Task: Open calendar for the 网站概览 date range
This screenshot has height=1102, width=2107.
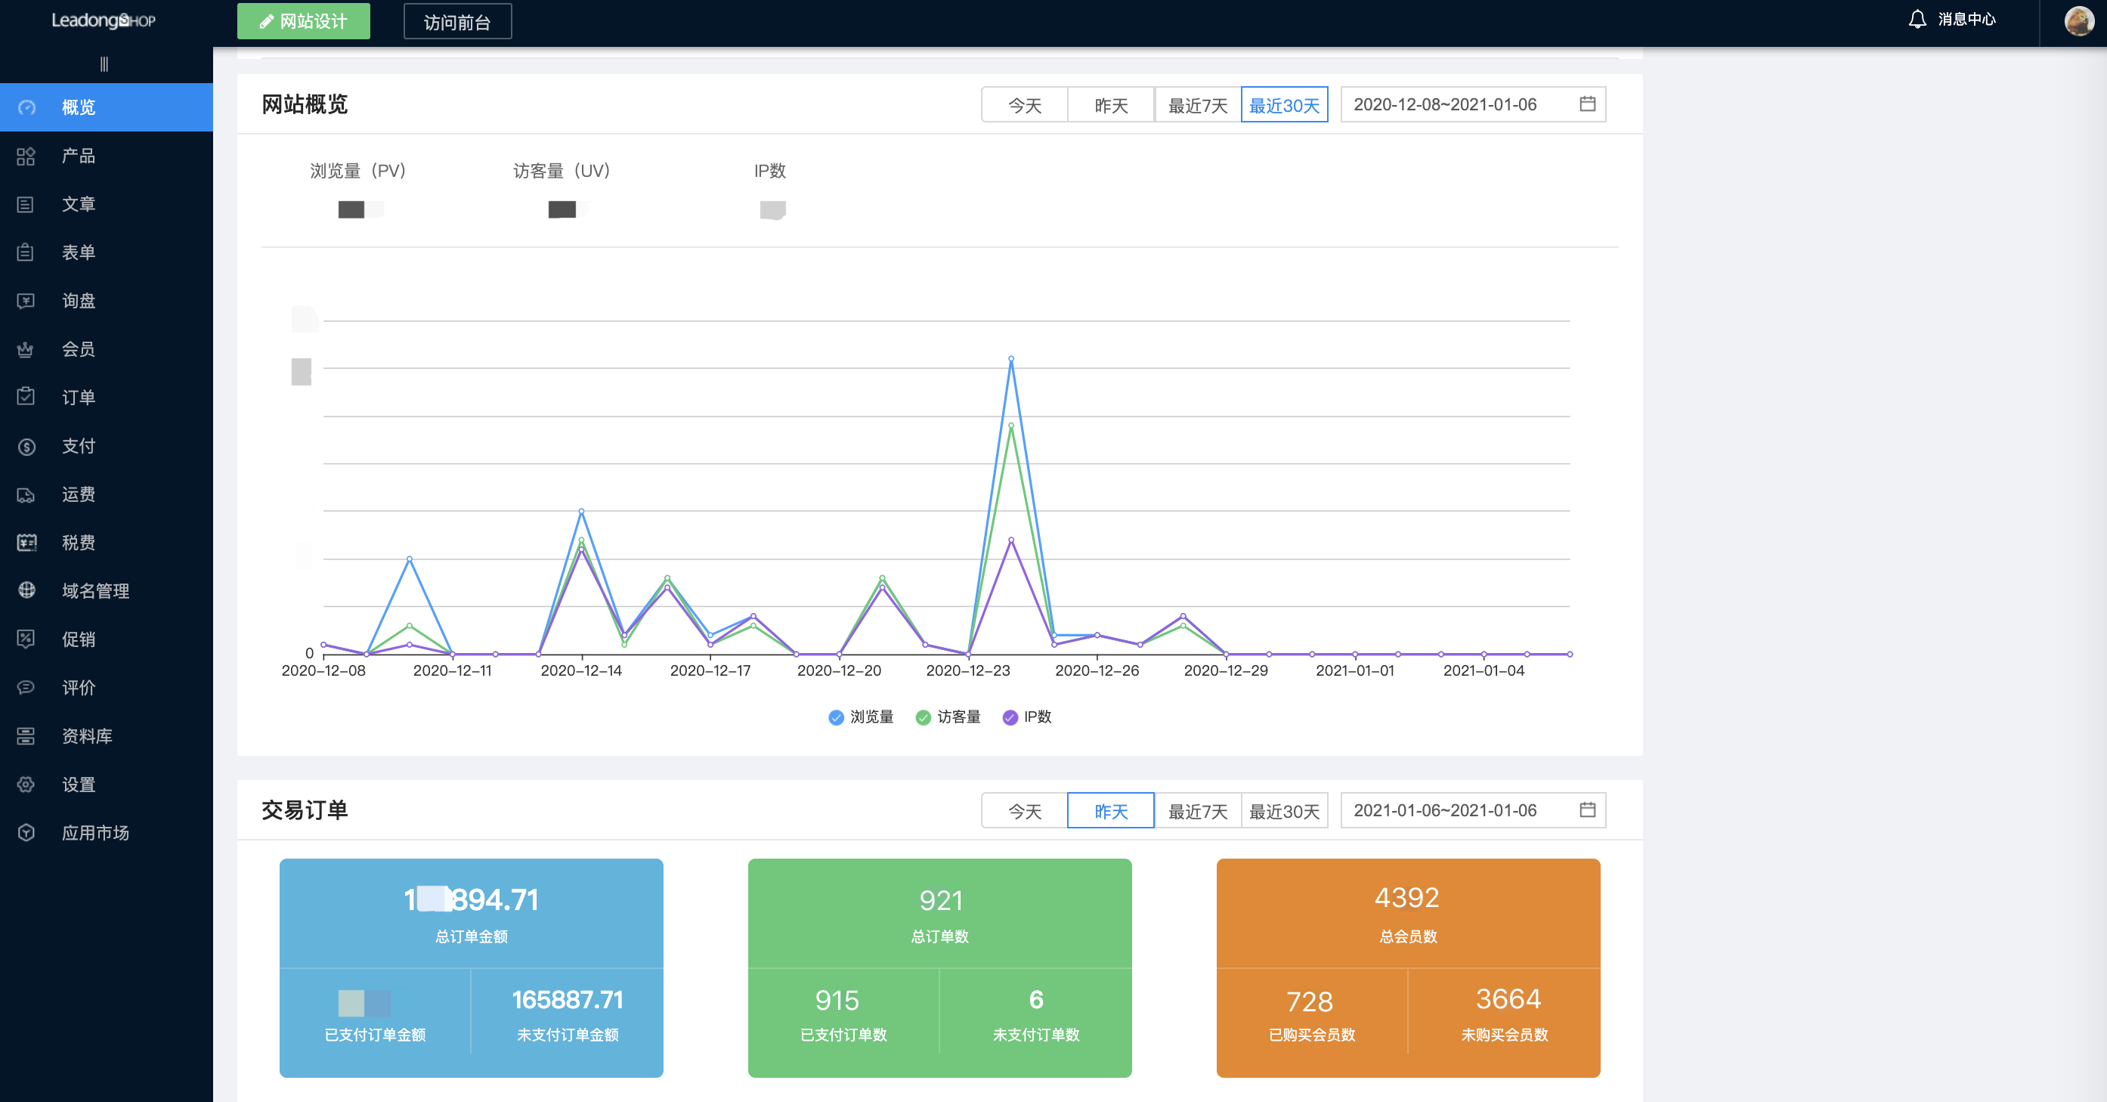Action: coord(1588,104)
